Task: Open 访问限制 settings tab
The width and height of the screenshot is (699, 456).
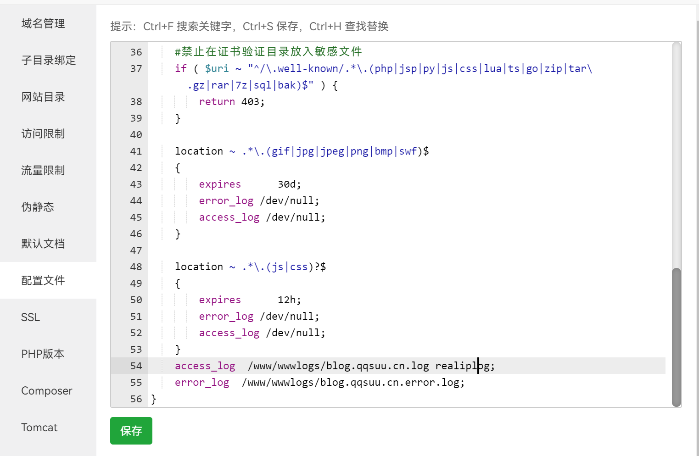Action: click(x=43, y=133)
